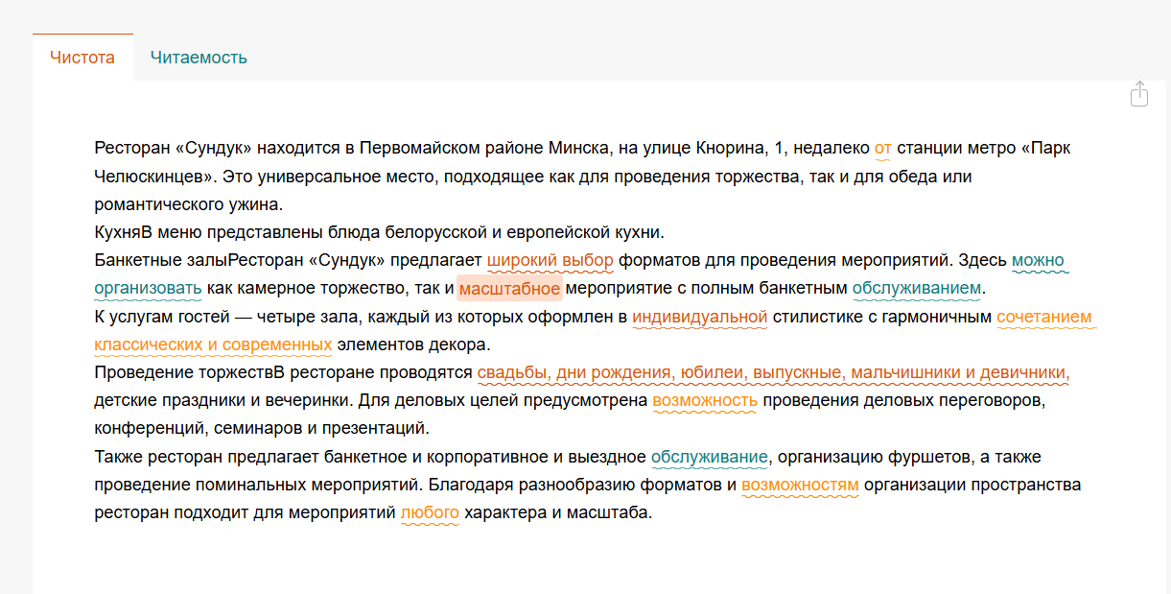Click underlined word «обслуживанием»
1171x594 pixels.
917,288
